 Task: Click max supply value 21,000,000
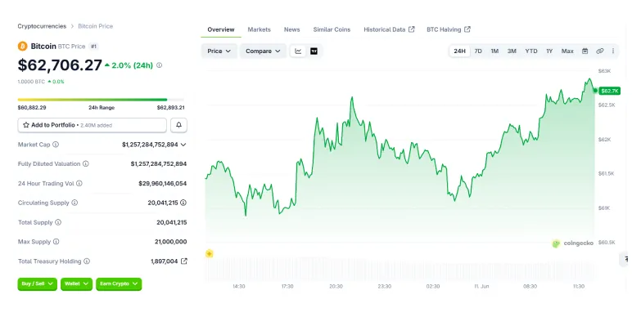(x=171, y=242)
